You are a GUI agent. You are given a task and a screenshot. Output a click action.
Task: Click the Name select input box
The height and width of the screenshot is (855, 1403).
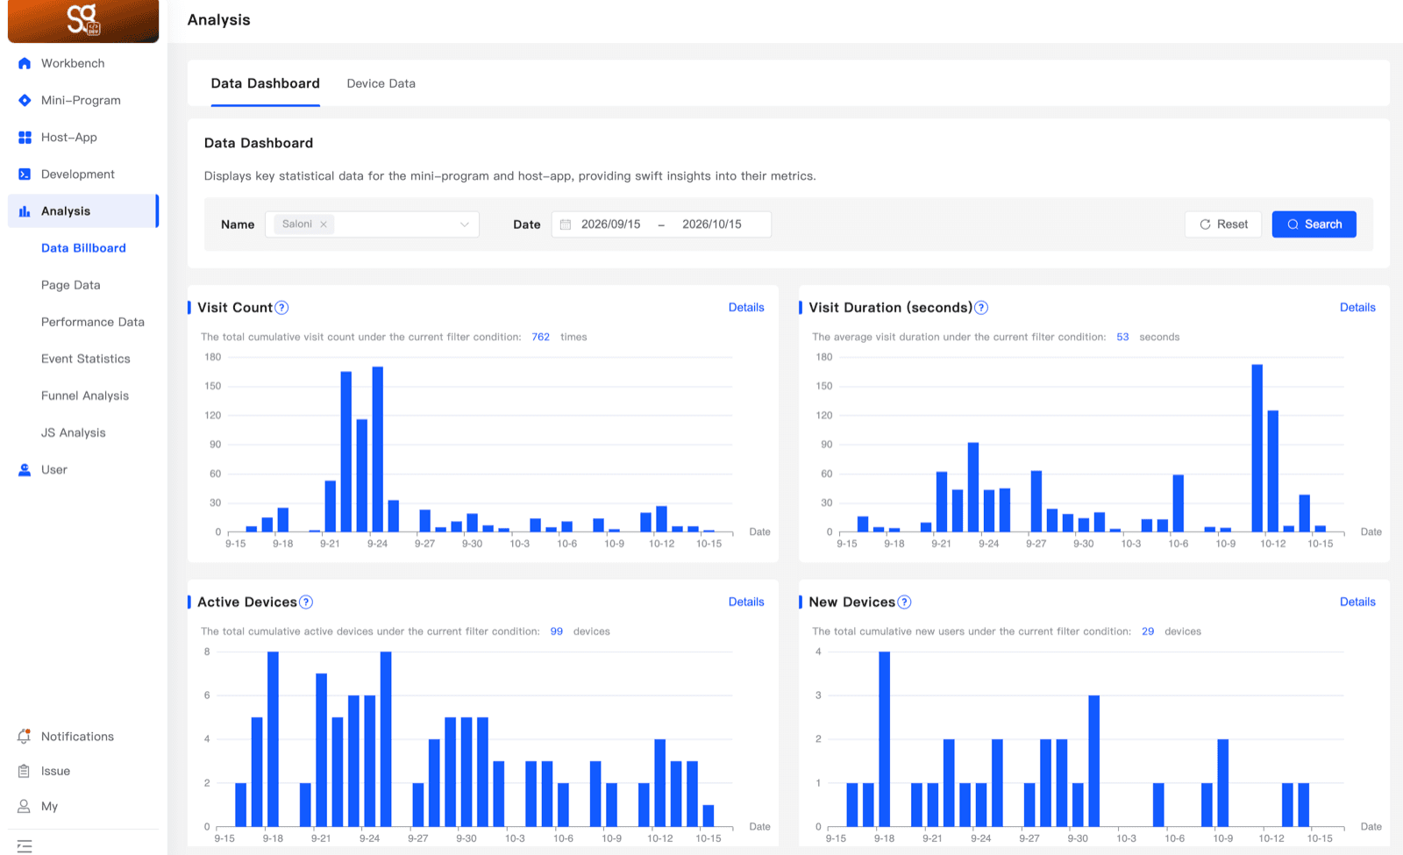point(372,224)
